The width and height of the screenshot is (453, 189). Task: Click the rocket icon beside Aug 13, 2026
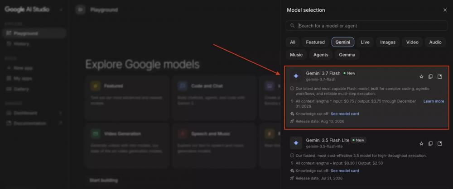[x=292, y=121]
